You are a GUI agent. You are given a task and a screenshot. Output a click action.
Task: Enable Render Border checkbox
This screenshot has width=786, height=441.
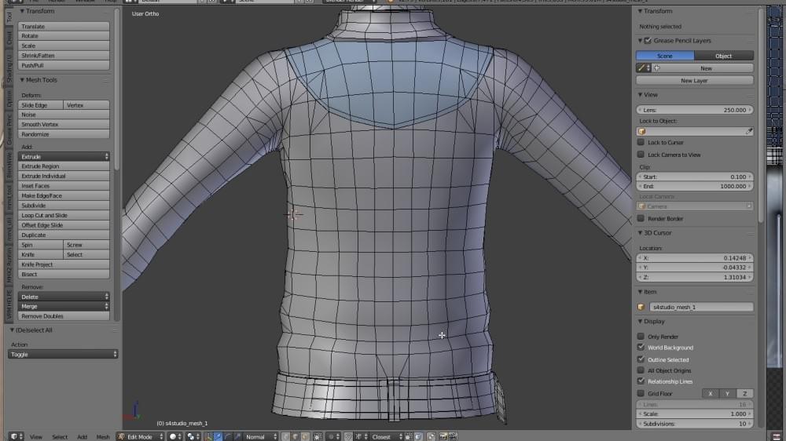click(641, 218)
